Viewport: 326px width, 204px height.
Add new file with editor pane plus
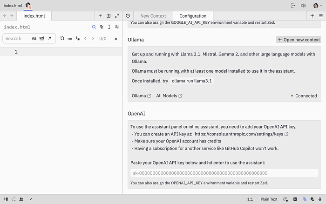[100, 16]
